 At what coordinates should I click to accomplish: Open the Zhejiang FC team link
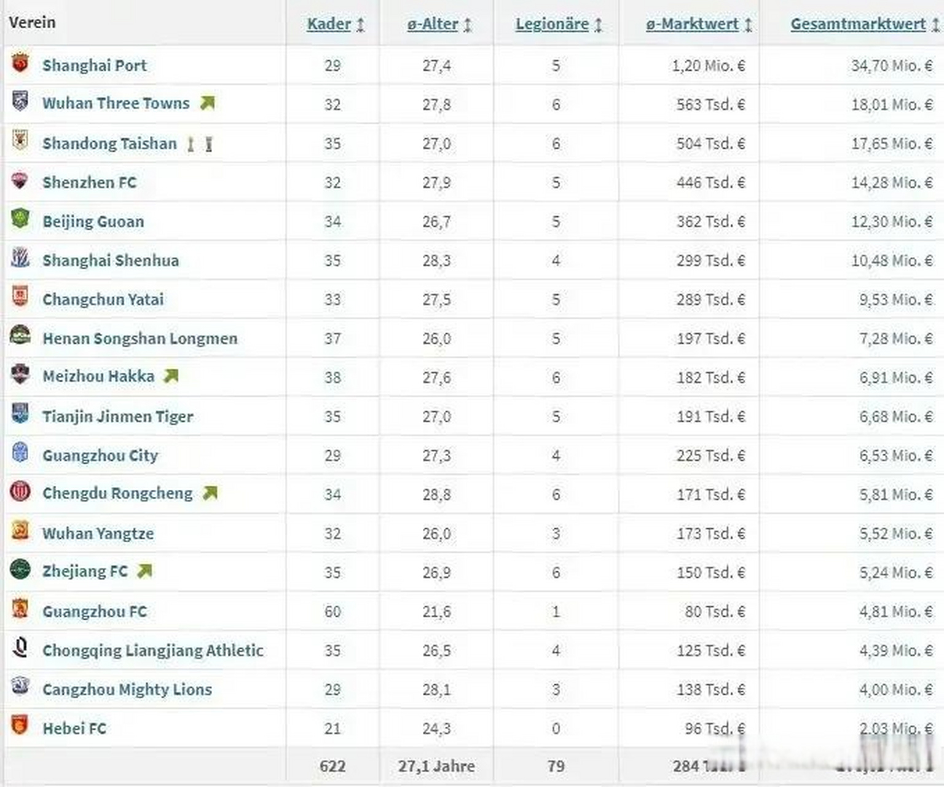coord(85,572)
